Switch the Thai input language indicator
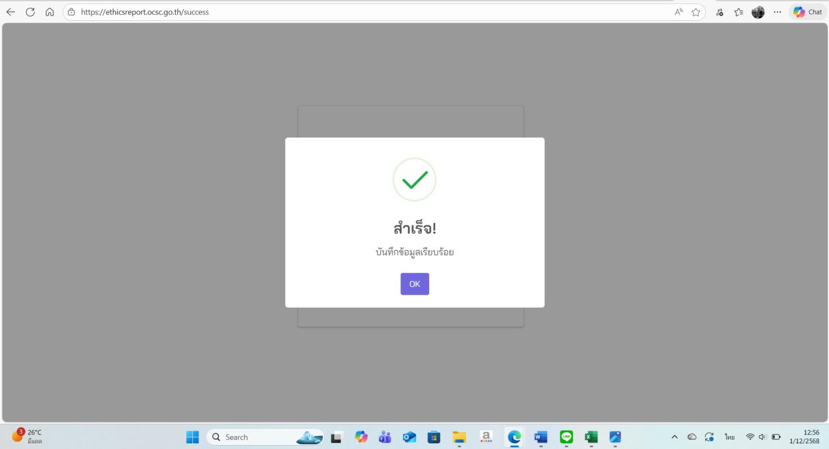This screenshot has width=829, height=449. click(729, 437)
